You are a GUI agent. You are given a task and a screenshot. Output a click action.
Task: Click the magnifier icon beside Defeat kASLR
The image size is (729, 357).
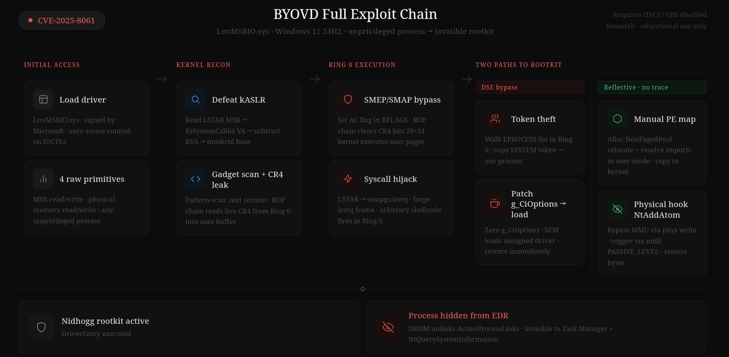(196, 100)
